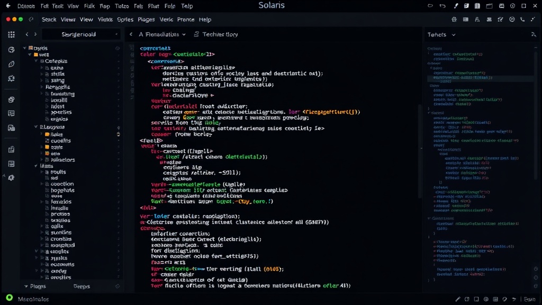Viewport: 542px width, 305px height.
Task: Click the undo arrow icon in the title bar
Action: 442,6
